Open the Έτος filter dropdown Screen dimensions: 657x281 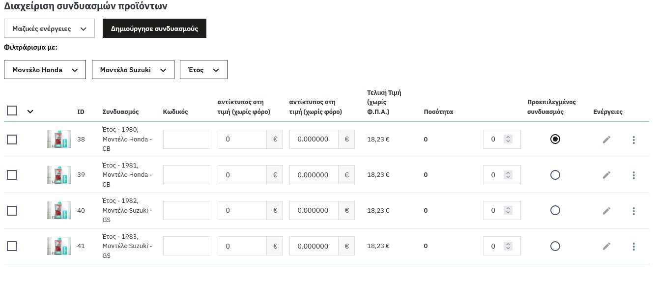[x=203, y=70]
